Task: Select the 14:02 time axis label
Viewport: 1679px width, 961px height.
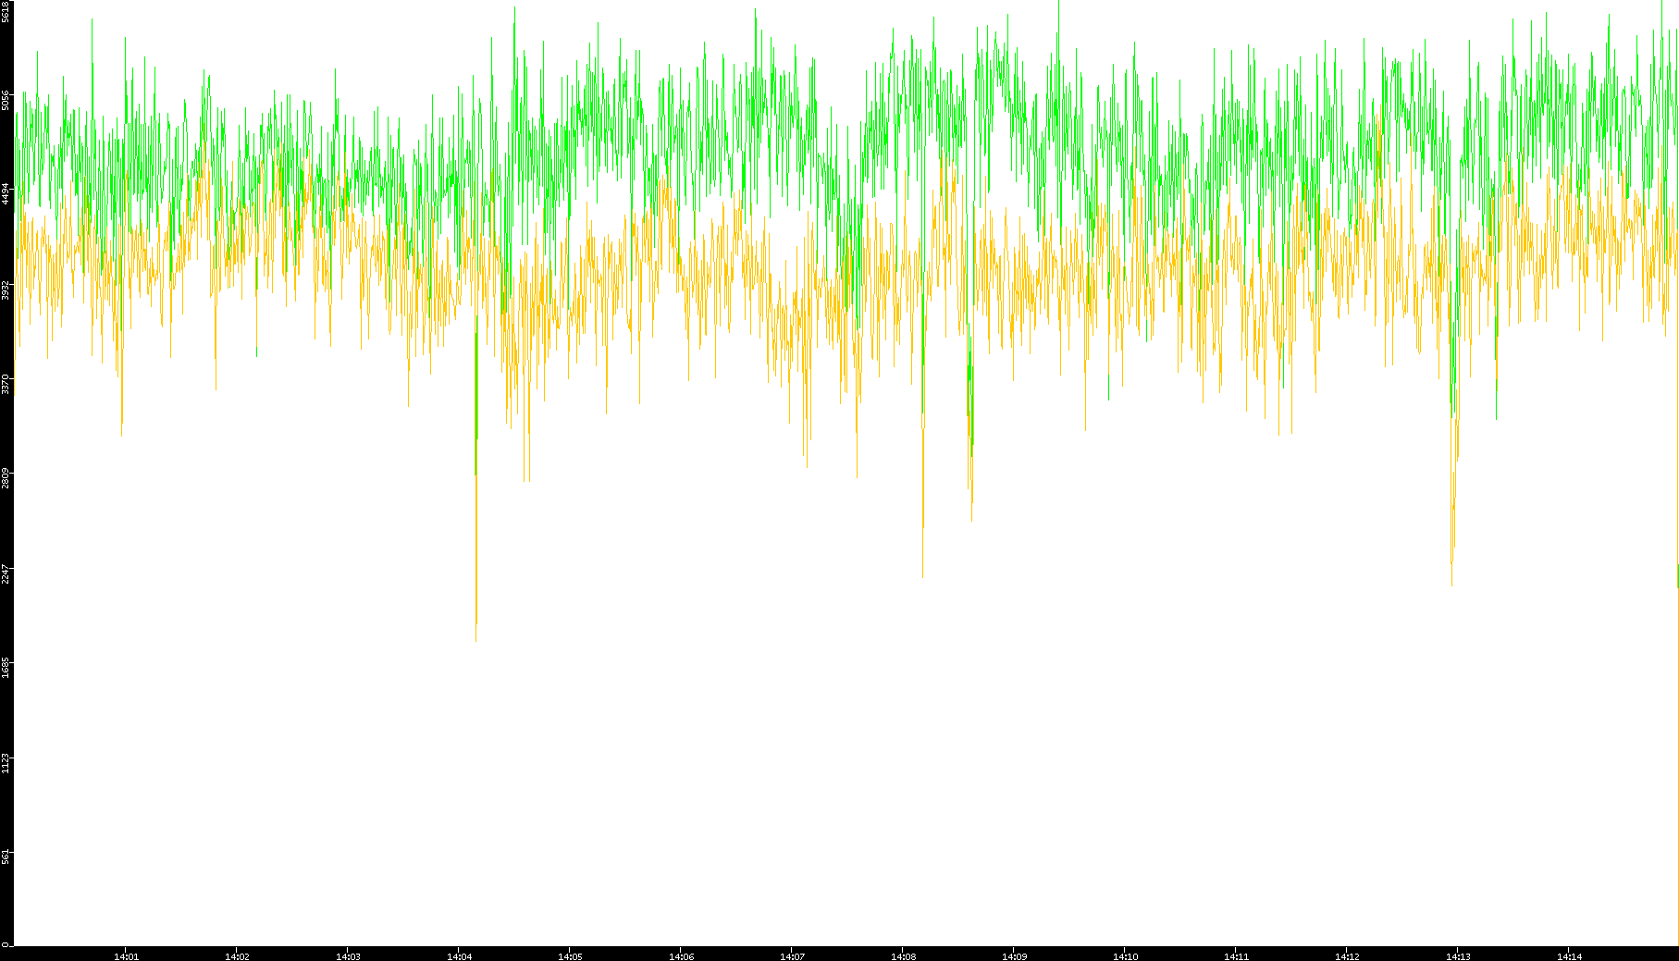Action: click(x=237, y=956)
